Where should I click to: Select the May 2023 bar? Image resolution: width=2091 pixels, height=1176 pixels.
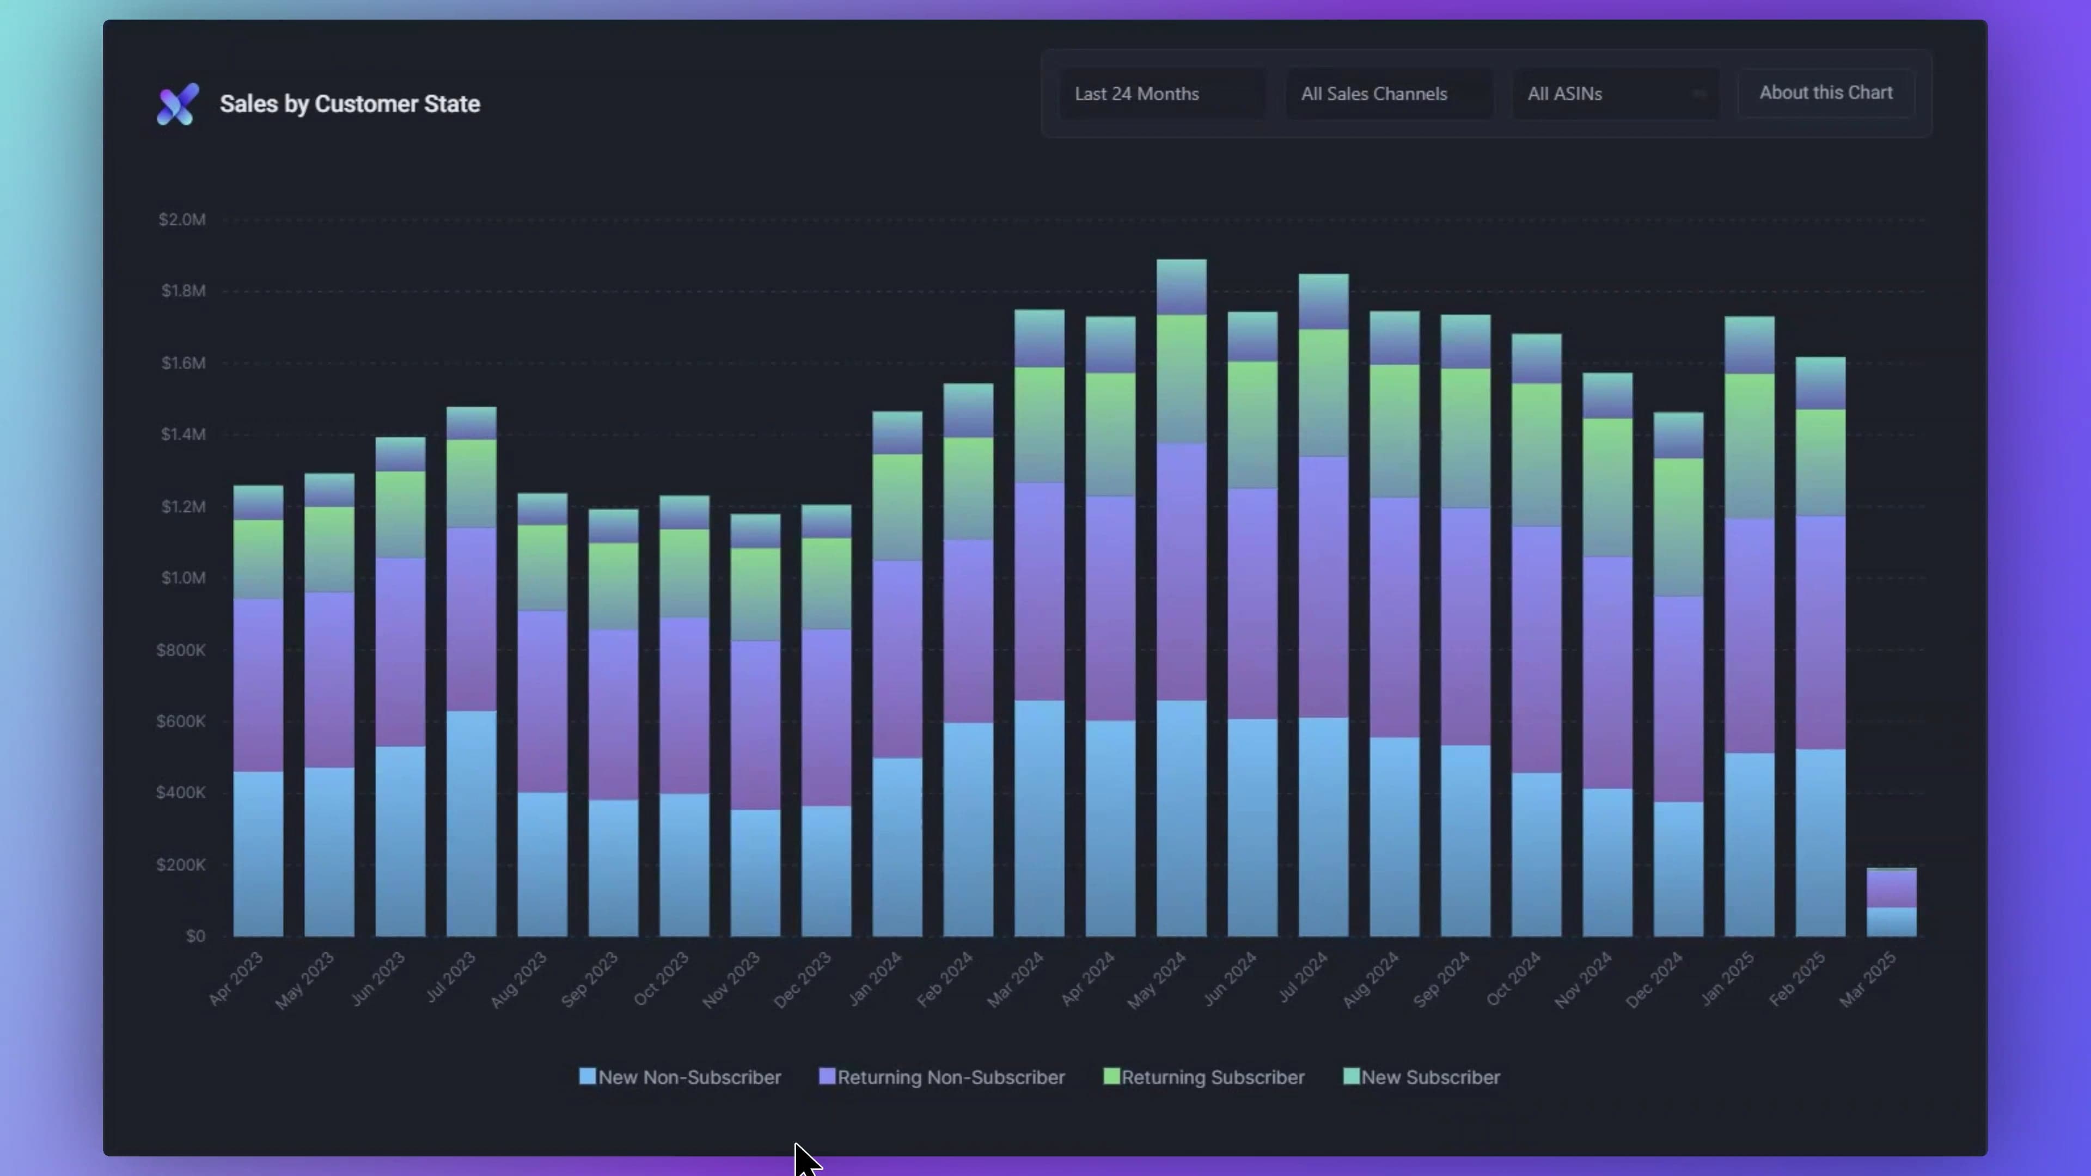coord(329,705)
